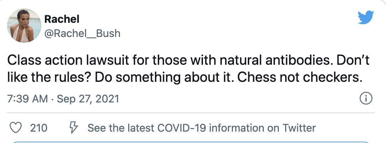386x143 pixels.
Task: Click the lightning bolt icon
Action: click(x=74, y=127)
